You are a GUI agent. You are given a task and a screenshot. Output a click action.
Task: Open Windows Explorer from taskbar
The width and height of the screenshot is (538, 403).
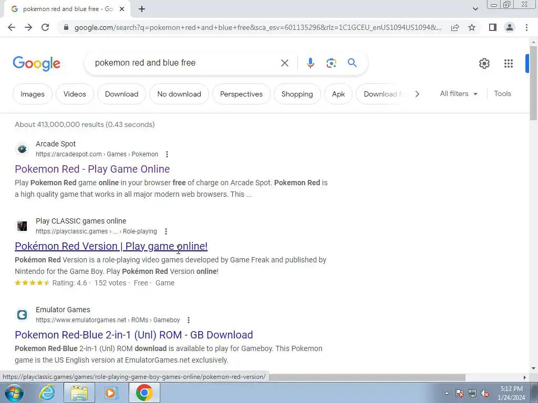pos(79,393)
